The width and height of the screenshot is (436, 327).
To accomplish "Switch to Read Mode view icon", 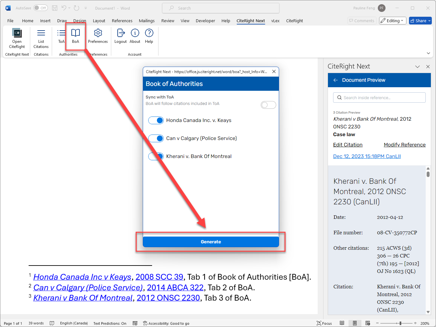I will point(342,323).
